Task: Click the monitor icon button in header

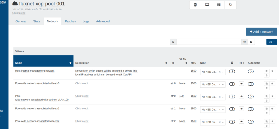Action: pos(207,5)
